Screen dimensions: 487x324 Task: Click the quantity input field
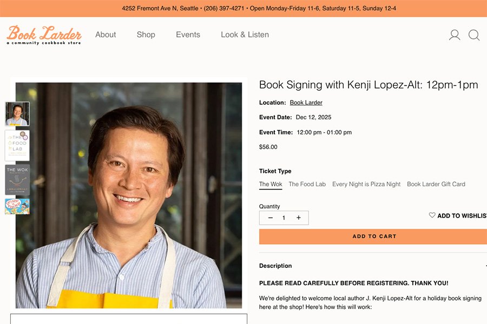(x=284, y=218)
